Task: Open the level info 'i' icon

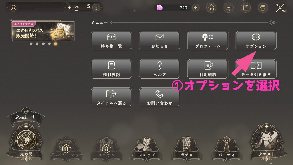Action: tap(96, 8)
